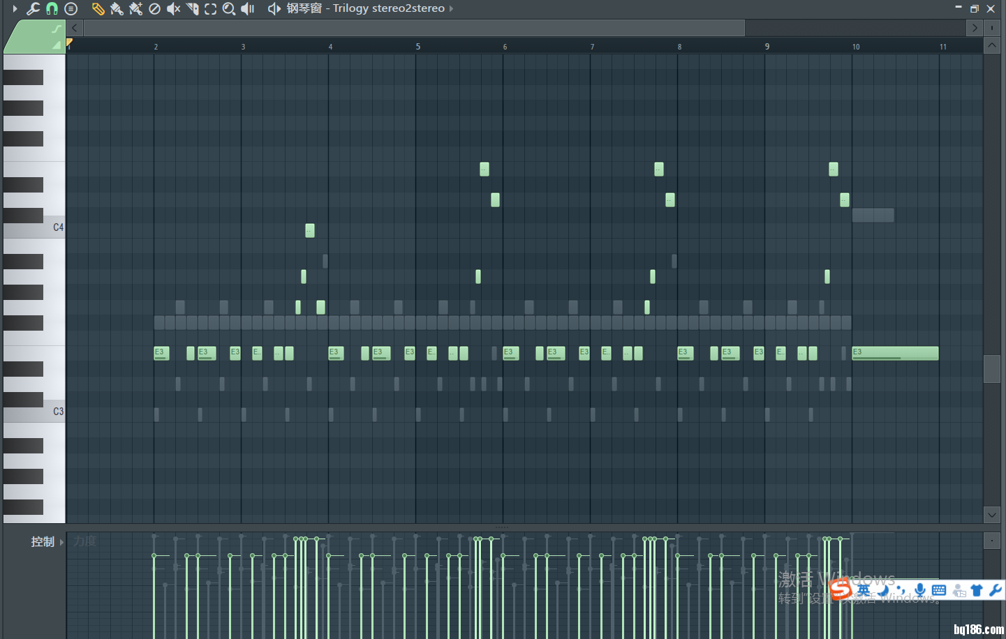This screenshot has width=1006, height=639.
Task: Click the horizontal scrollbar thumb
Action: click(x=414, y=28)
